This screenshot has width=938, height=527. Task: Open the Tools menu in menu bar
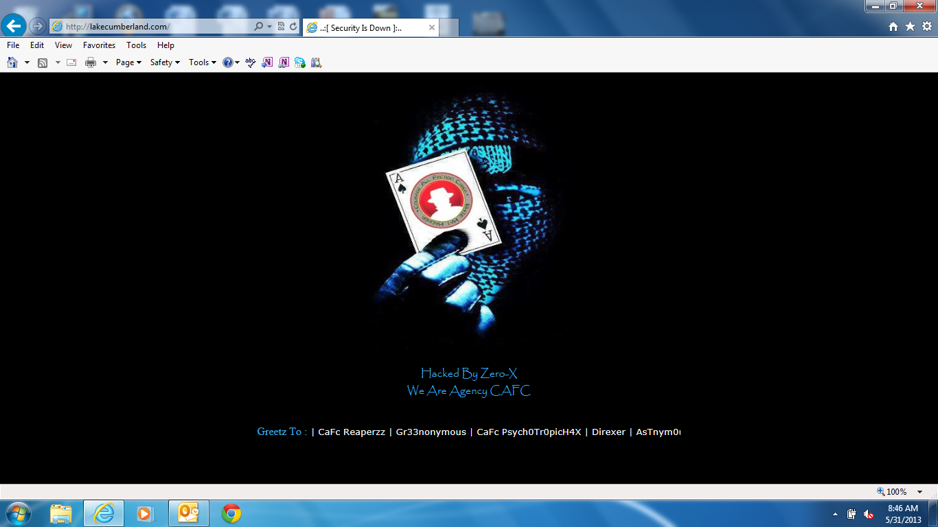click(x=136, y=45)
